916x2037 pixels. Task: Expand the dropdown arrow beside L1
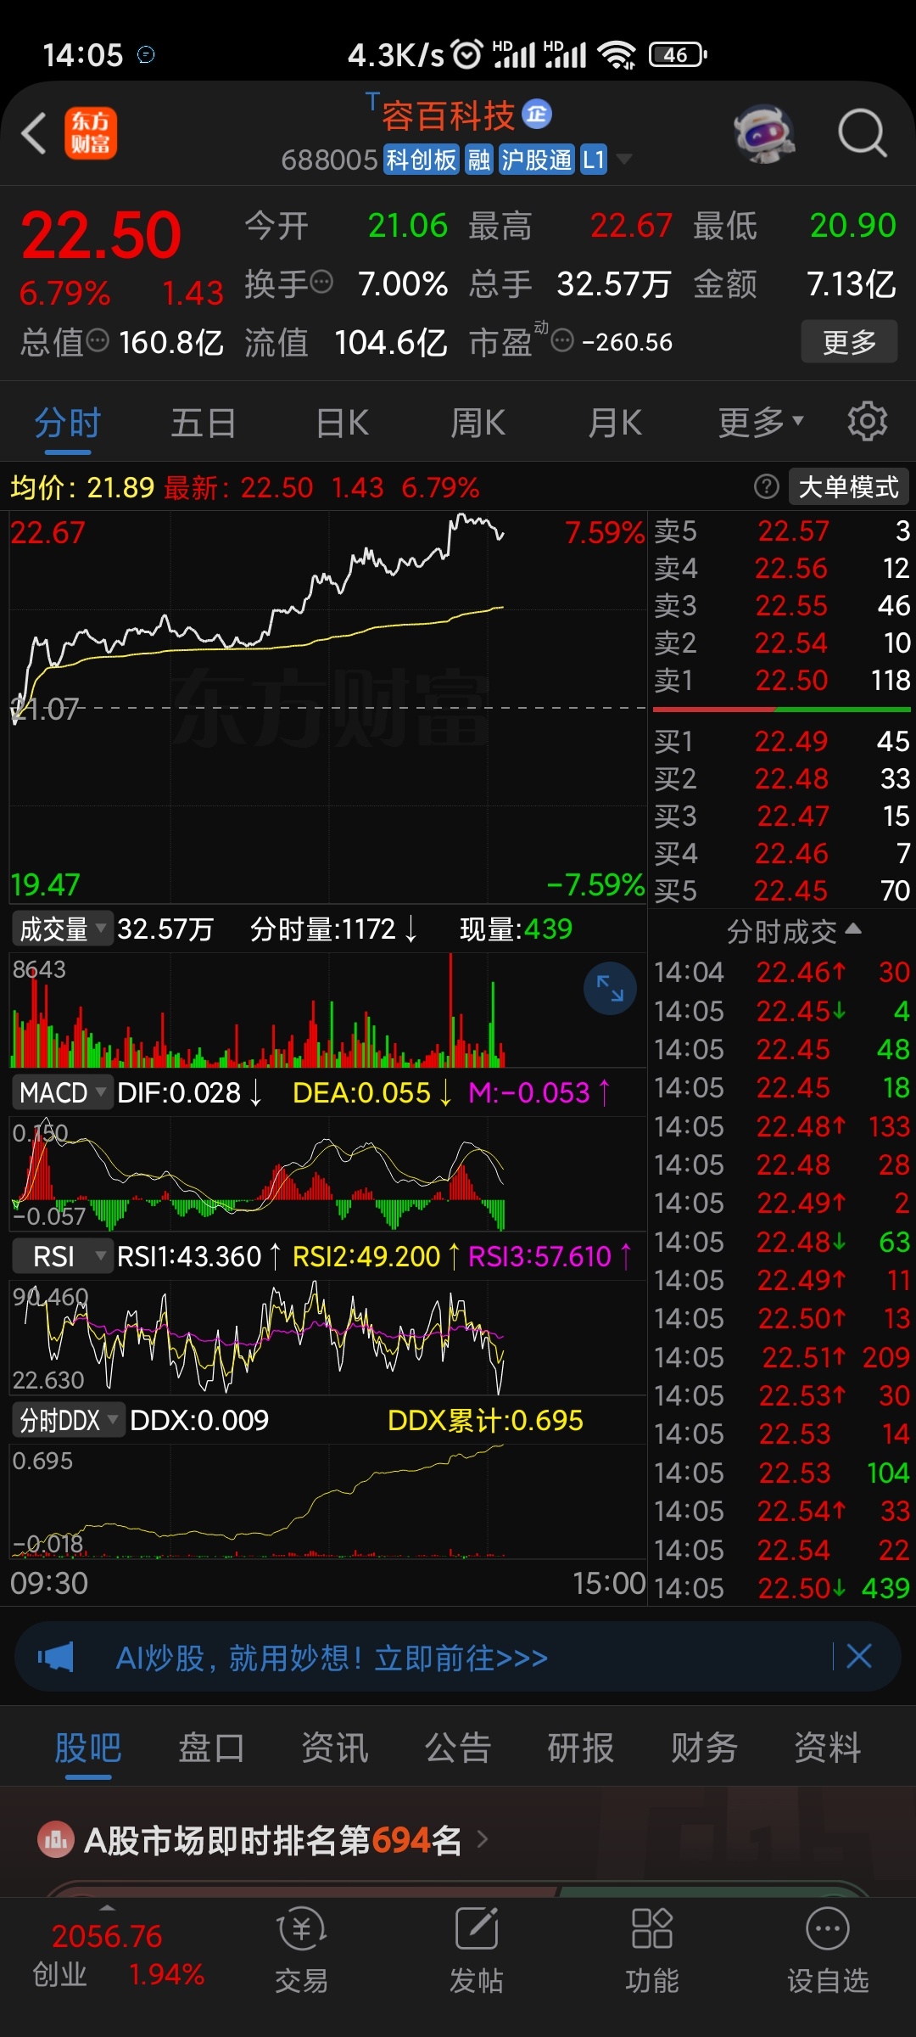[x=624, y=160]
